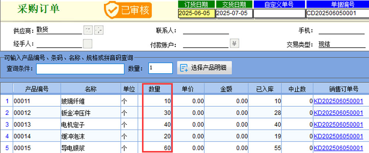Image resolution: width=369 pixels, height=153 pixels.
Task: Open sales order link for 电机定子 row
Action: click(x=338, y=125)
